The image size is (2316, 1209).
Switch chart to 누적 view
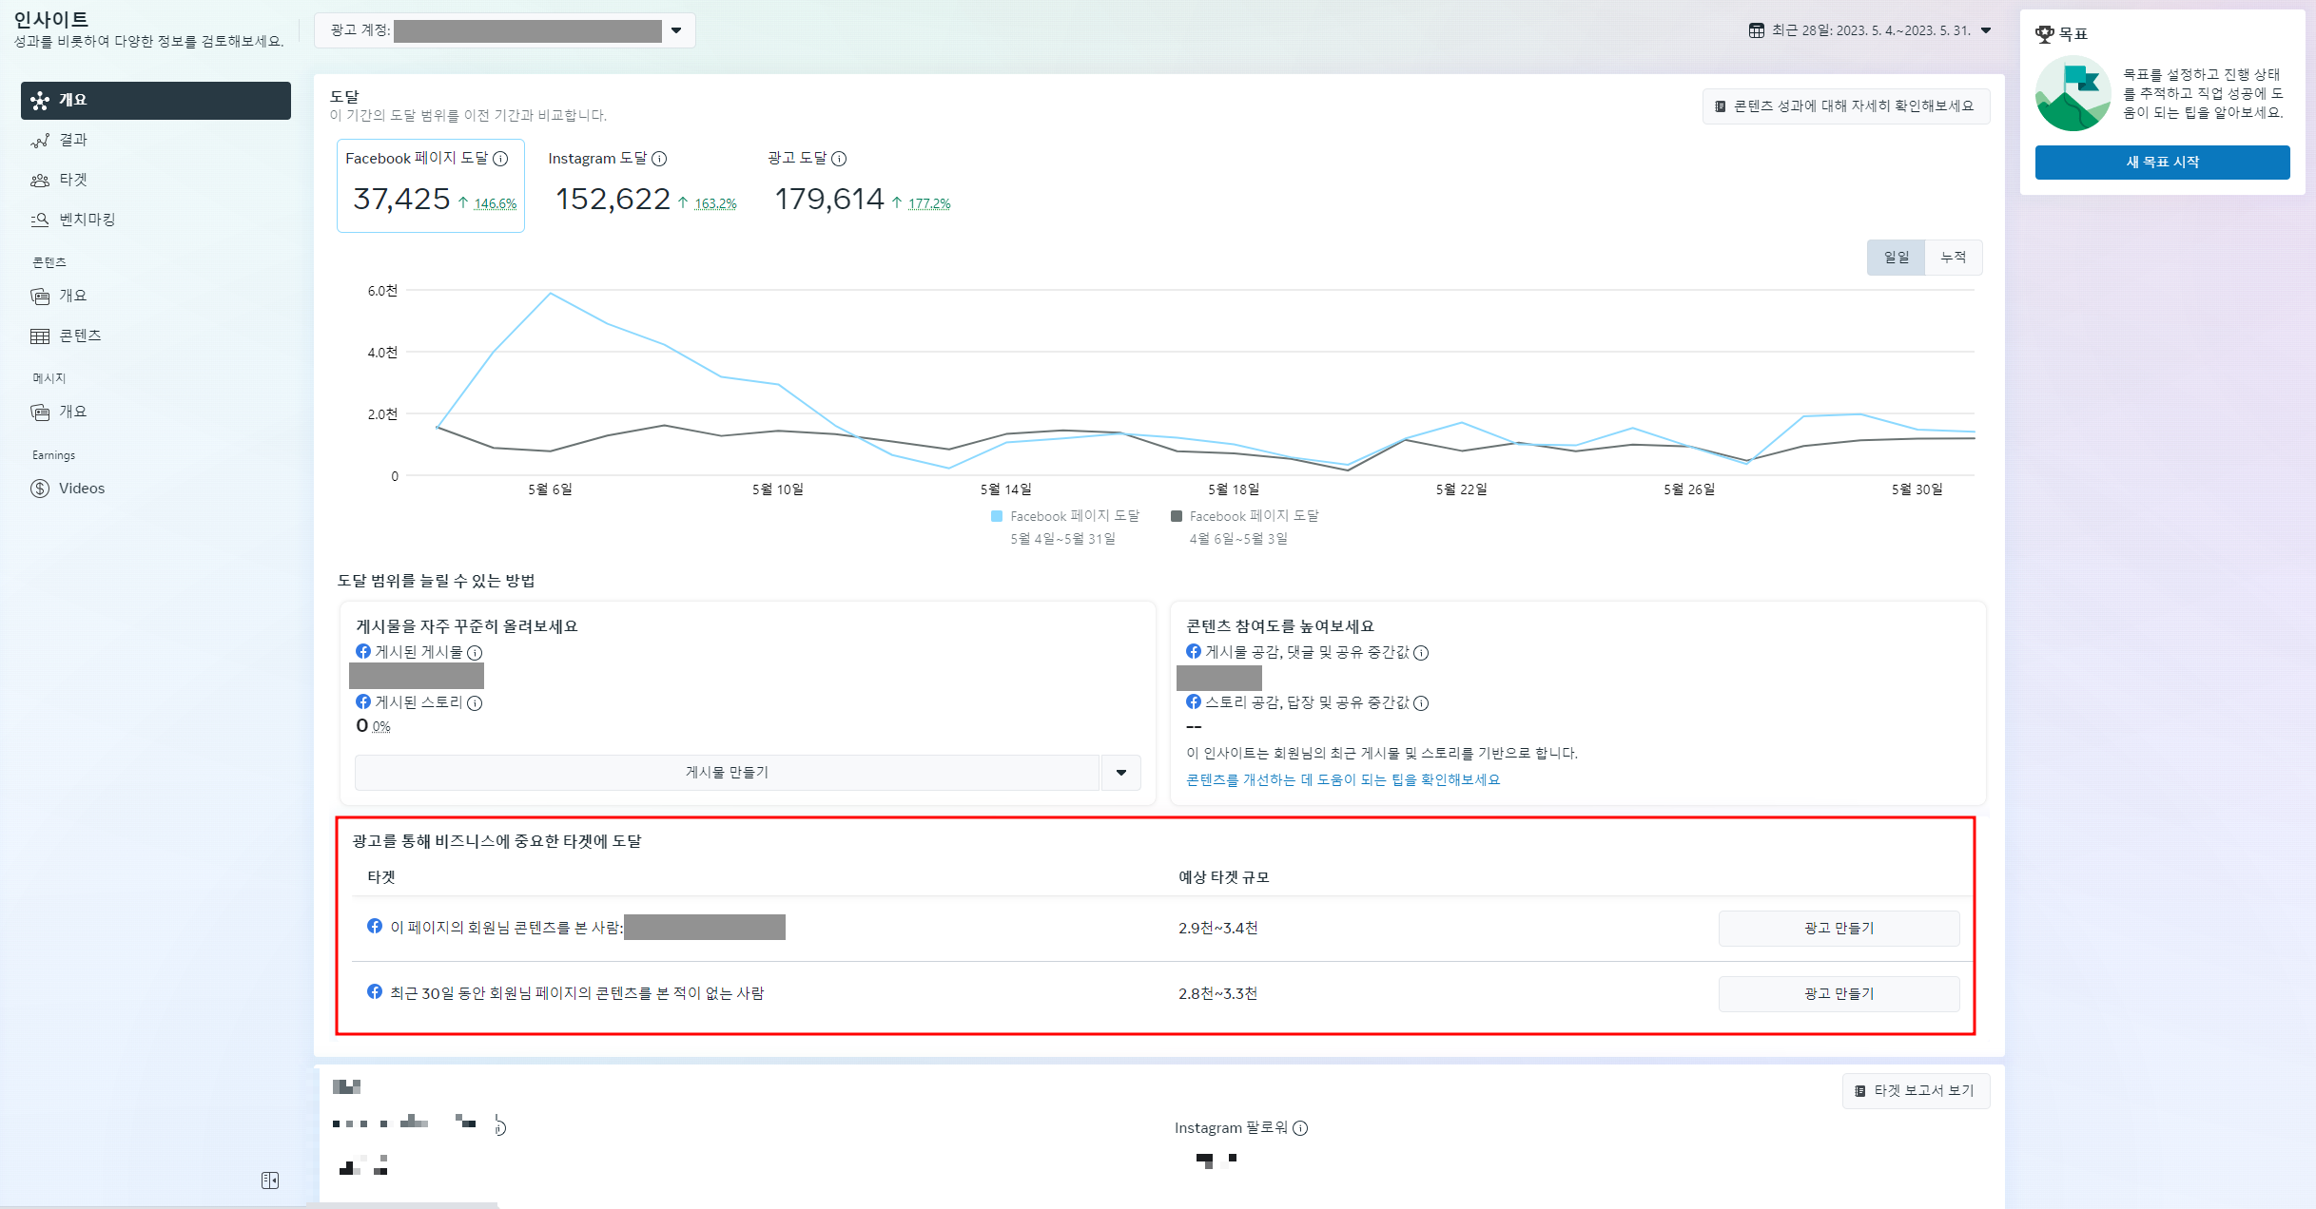[x=1953, y=258]
